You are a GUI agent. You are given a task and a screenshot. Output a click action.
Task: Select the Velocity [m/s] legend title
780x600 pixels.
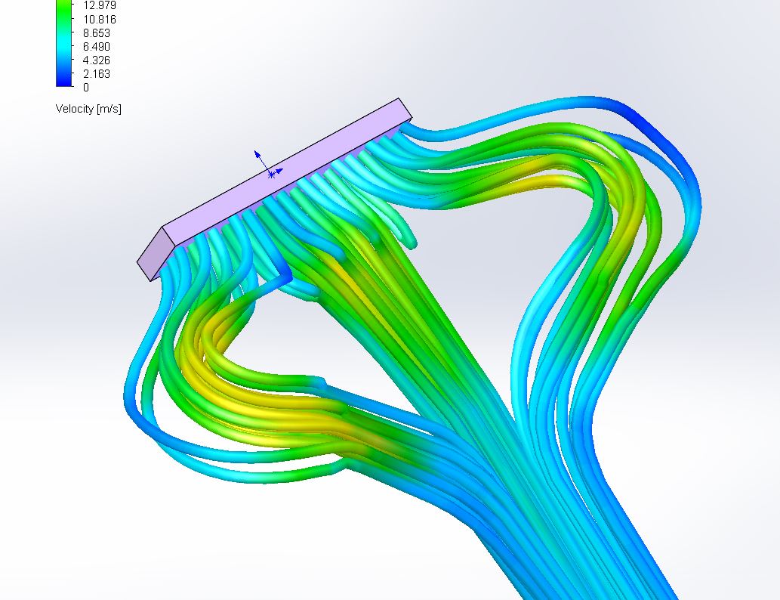pyautogui.click(x=88, y=109)
